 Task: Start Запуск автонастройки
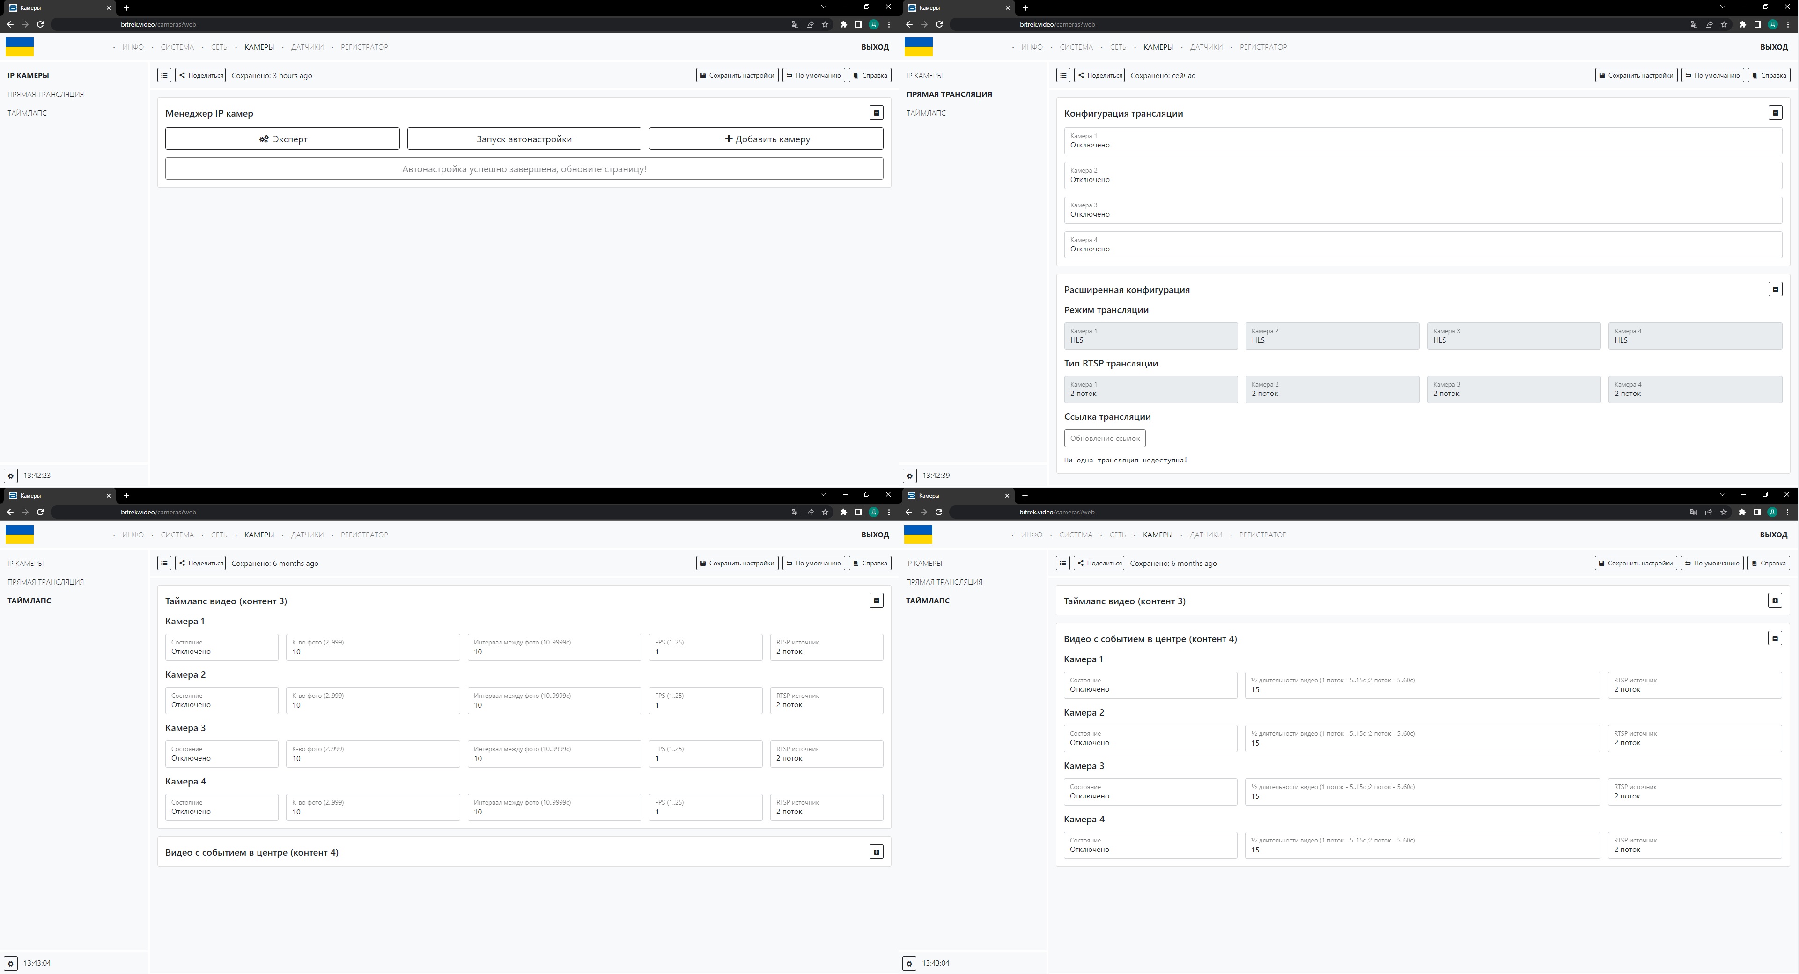coord(524,139)
